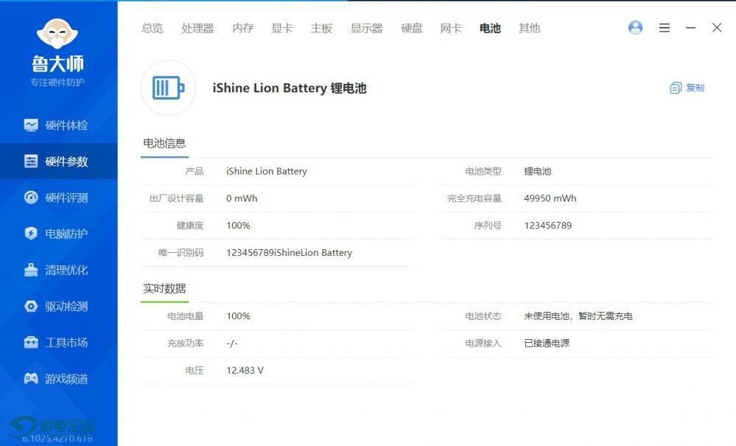Screen dimensions: 736x446
Task: Switch to the 内存 tab
Action: pos(242,28)
